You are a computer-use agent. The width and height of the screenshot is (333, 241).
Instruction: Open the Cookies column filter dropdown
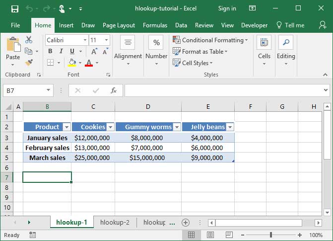pos(110,127)
